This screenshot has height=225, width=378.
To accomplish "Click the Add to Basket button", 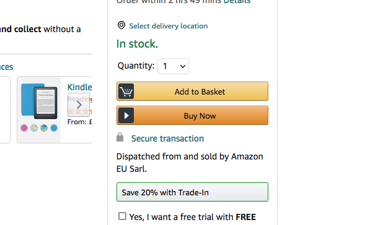I will click(x=192, y=91).
